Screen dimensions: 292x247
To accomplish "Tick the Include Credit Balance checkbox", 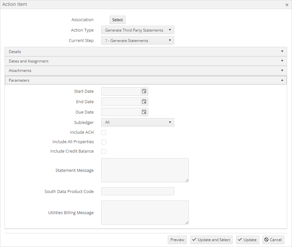I will (104, 152).
